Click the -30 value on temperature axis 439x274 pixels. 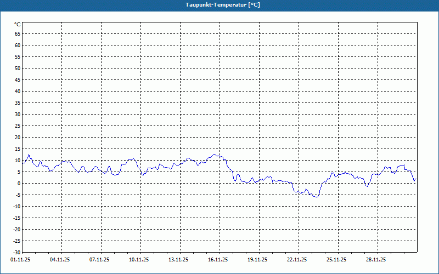tap(17, 253)
